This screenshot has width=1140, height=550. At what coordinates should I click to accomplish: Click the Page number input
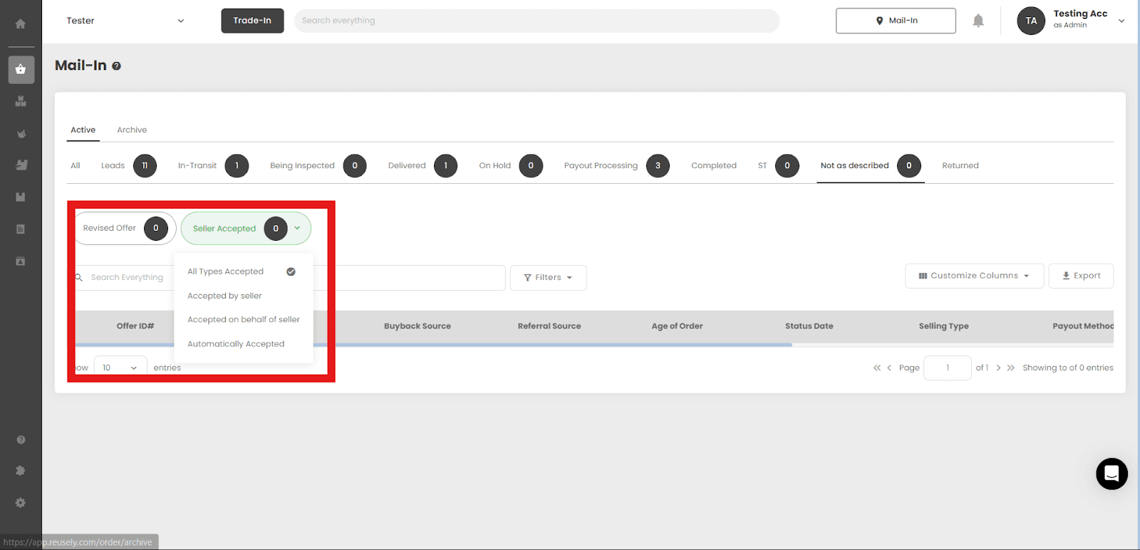click(x=947, y=368)
